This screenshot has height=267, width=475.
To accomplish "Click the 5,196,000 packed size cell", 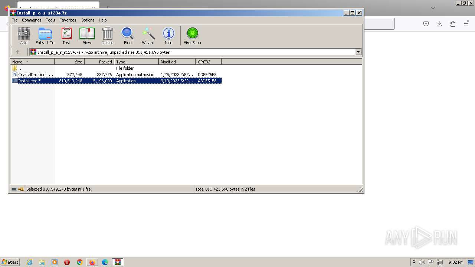I will (102, 81).
